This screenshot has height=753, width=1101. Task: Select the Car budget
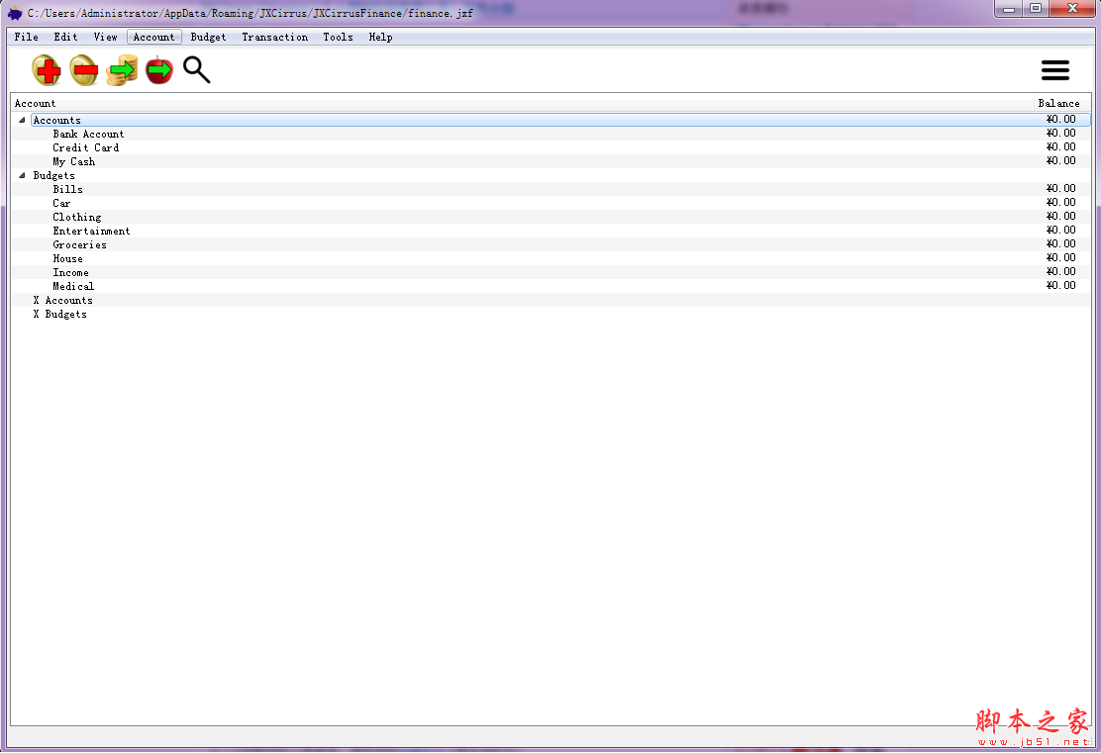point(550,204)
